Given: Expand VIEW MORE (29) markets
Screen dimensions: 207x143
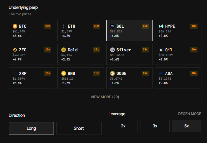Looking at the screenshot, I should [105, 97].
